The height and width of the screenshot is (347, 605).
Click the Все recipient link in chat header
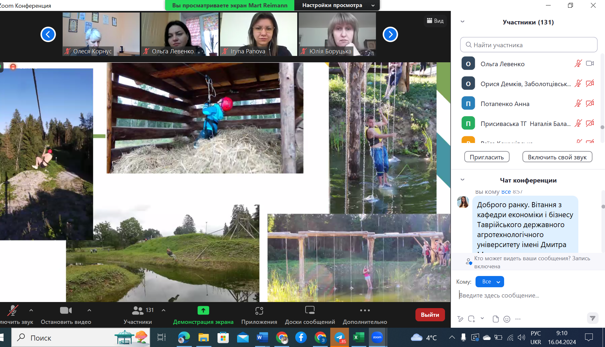click(506, 192)
